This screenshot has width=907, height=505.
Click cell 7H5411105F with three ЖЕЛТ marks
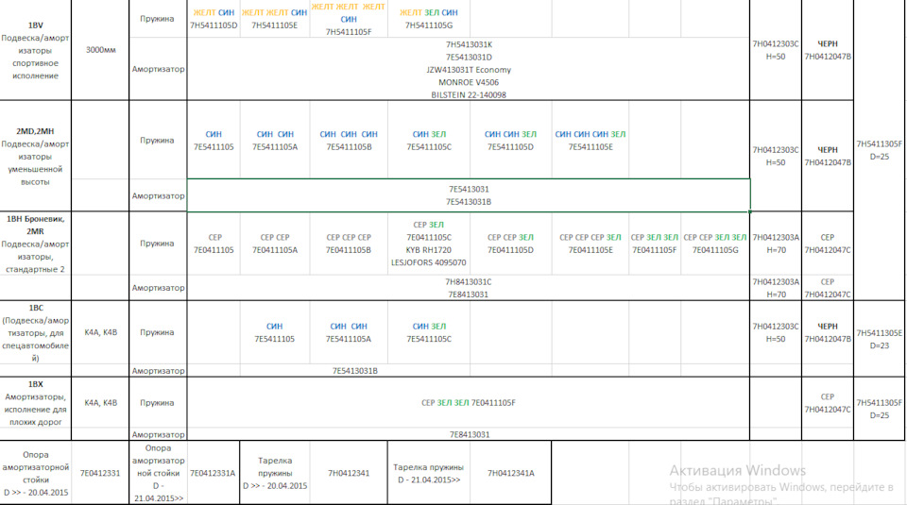(x=349, y=19)
